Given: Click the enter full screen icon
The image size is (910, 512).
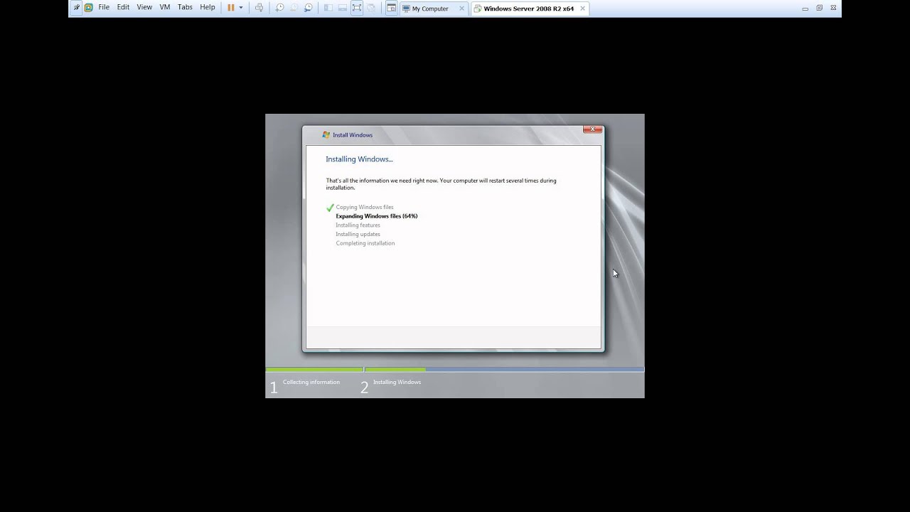Looking at the screenshot, I should (357, 8).
